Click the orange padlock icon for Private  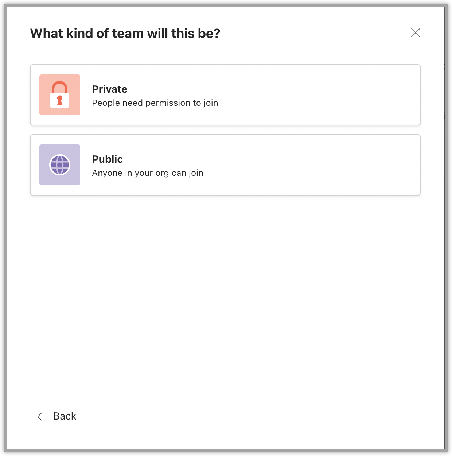click(x=60, y=95)
